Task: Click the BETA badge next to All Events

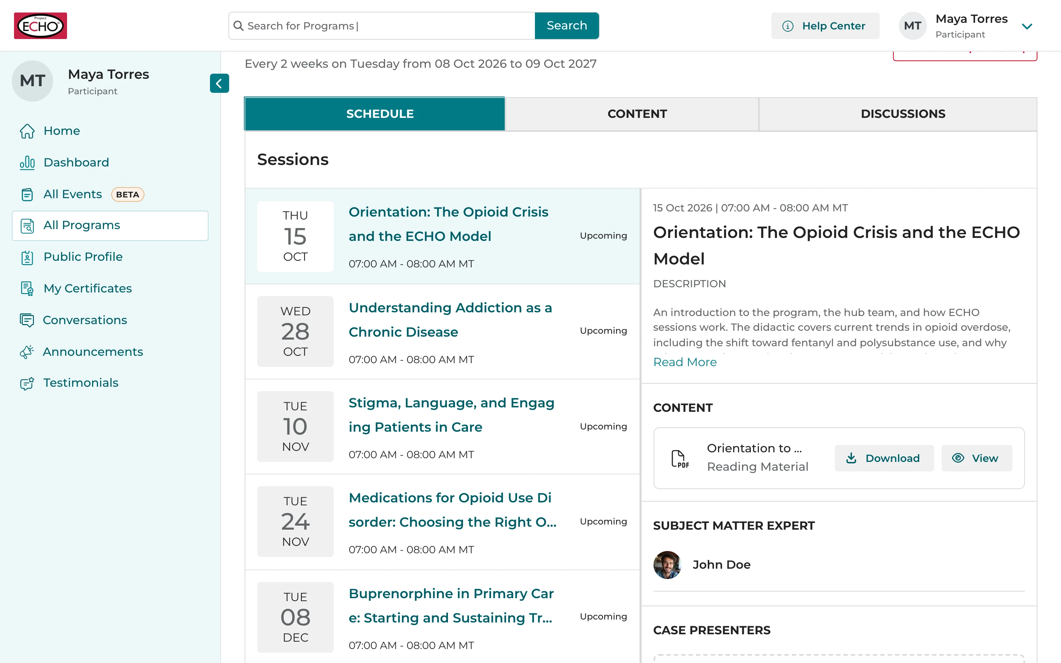Action: click(x=127, y=194)
